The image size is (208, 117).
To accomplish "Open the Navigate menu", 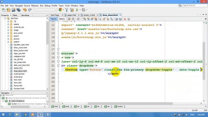I will click(x=19, y=6).
